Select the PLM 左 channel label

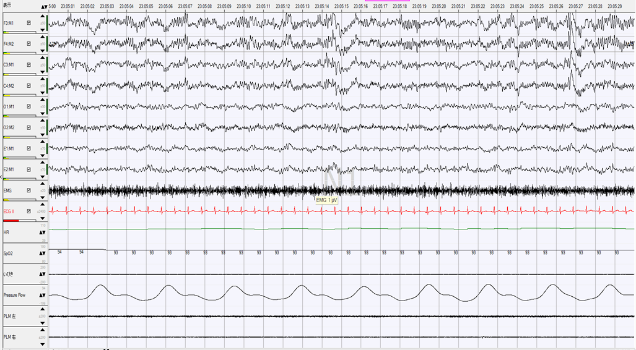pos(9,316)
